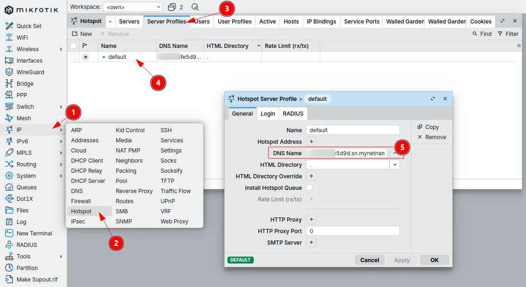Image resolution: width=526 pixels, height=287 pixels.
Task: Open Dot1X settings
Action: 24,199
